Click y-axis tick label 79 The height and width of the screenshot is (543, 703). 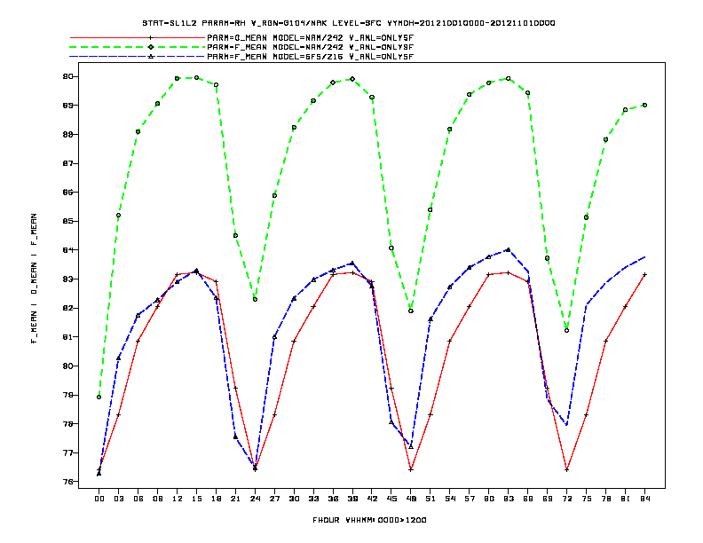click(x=67, y=395)
